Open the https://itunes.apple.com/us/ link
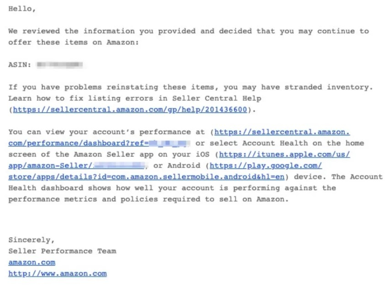The image size is (390, 290). point(285,154)
